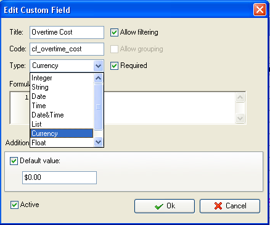Click the $0.00 default value field
Screen dimensions: 270x225
pyautogui.click(x=59, y=177)
